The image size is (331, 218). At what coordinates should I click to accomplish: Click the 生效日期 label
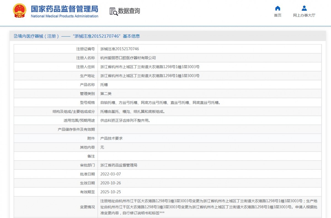tap(87, 183)
